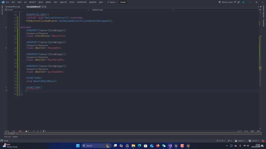Open CodeLens above QuitGameBtn declaration
This screenshot has width=266, height=149.
[37, 69]
